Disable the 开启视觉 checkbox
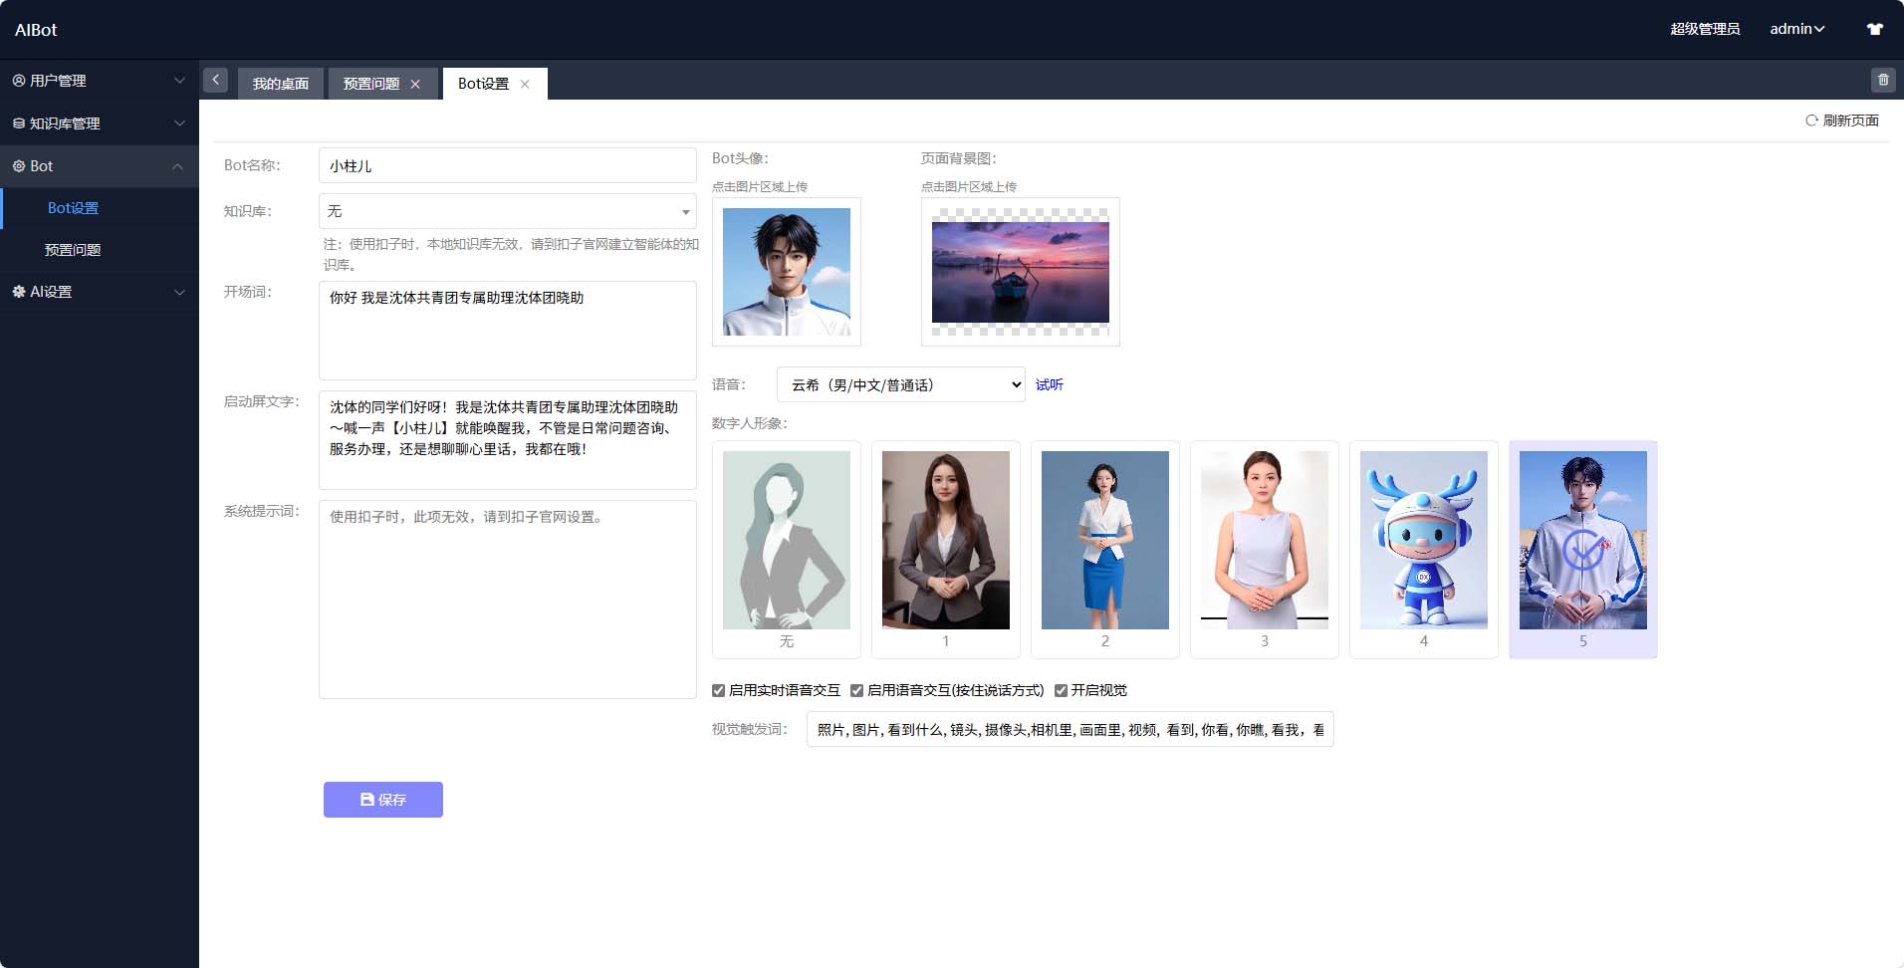The height and width of the screenshot is (968, 1904). click(x=1061, y=690)
